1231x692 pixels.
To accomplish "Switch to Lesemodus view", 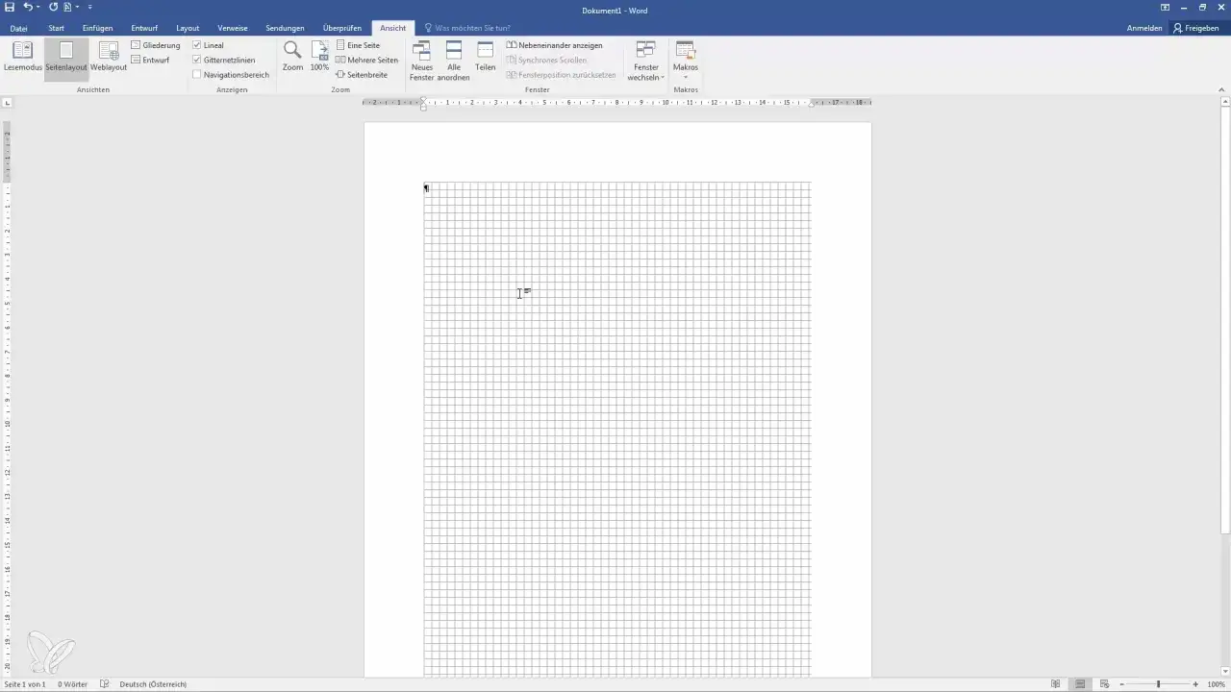I will [x=21, y=56].
